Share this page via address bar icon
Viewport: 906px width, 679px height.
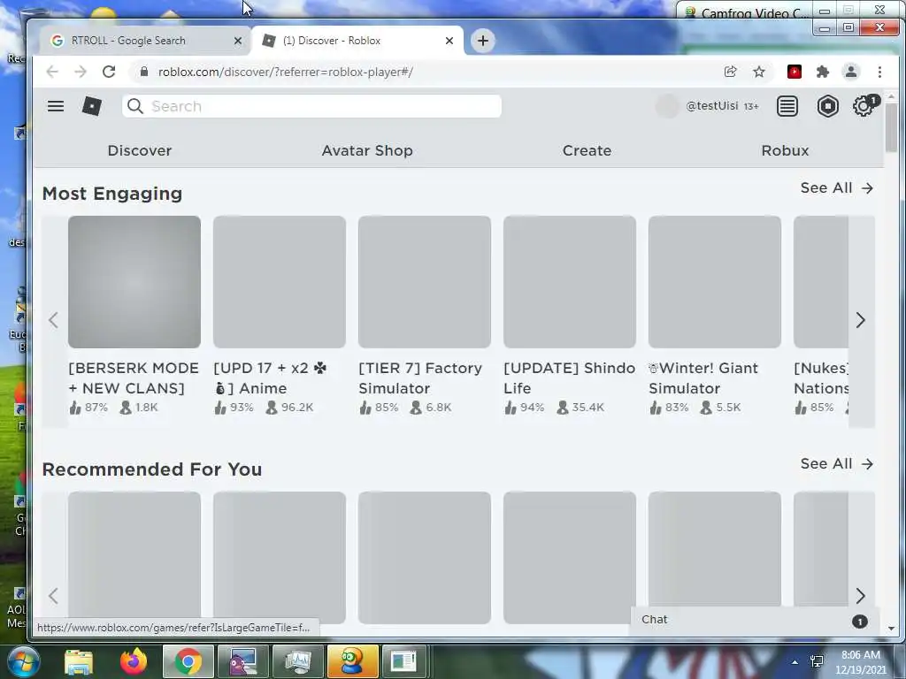[x=730, y=72]
